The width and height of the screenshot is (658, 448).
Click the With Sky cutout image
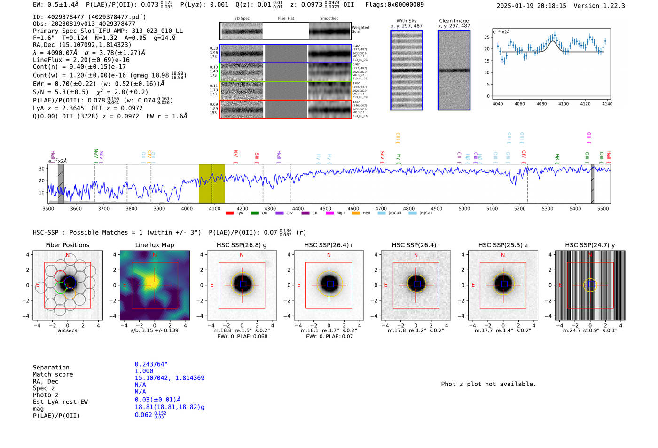(x=407, y=70)
